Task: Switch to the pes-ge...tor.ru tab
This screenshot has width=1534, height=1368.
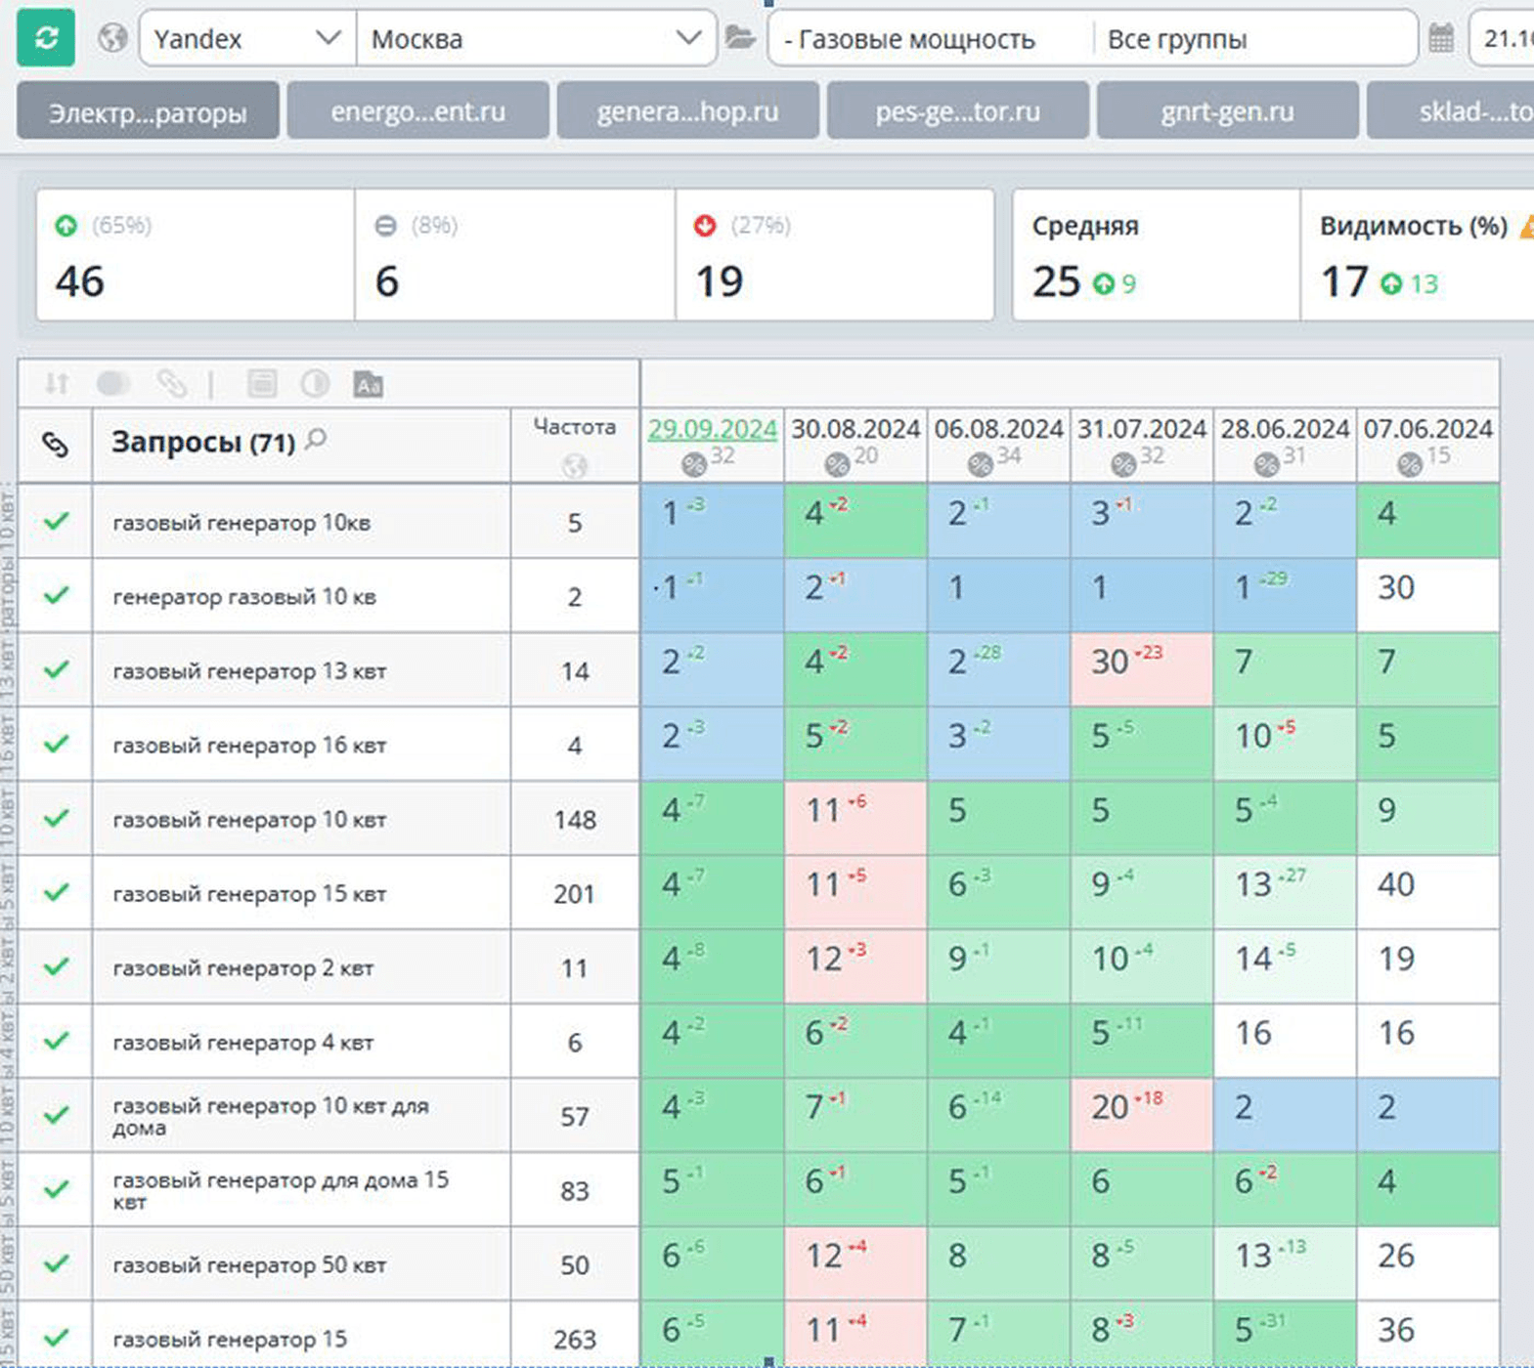Action: click(957, 111)
